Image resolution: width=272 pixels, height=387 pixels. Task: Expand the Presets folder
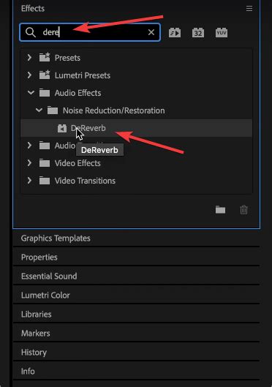point(29,58)
